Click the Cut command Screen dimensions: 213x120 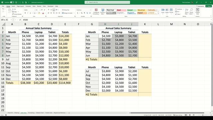(x=14, y=9)
